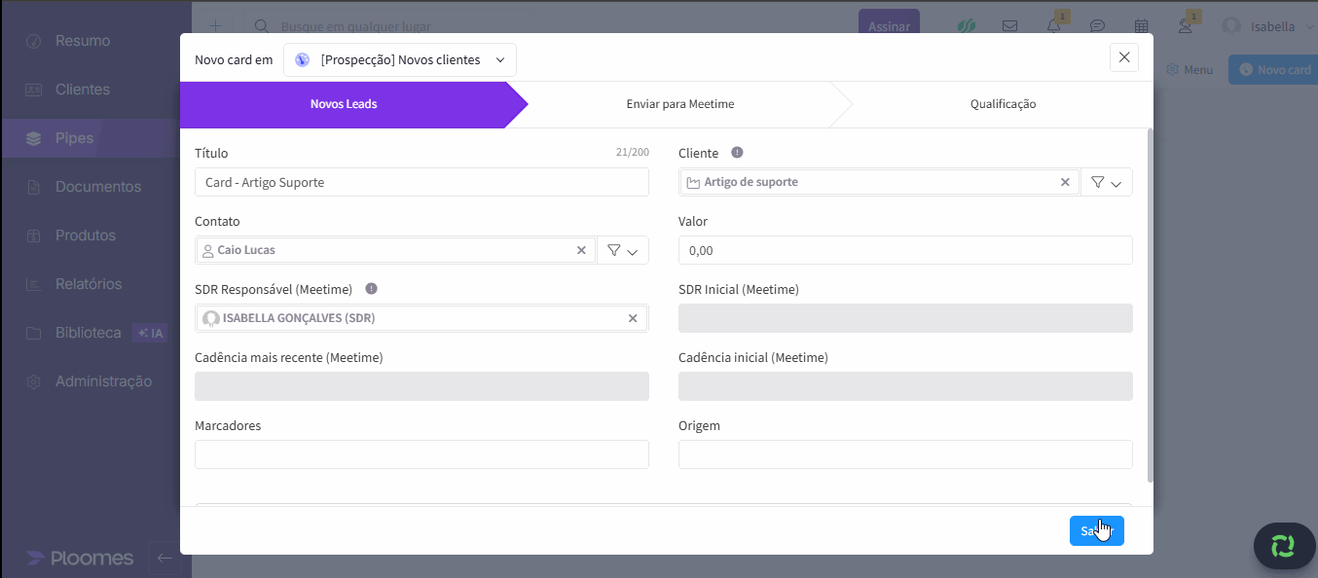Viewport: 1318px width, 578px height.
Task: Clear the Cliente field selection
Action: [x=1065, y=182]
